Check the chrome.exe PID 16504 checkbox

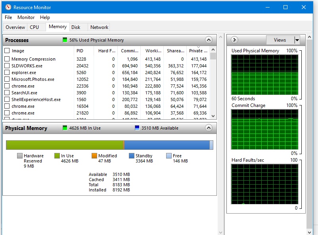click(x=7, y=106)
